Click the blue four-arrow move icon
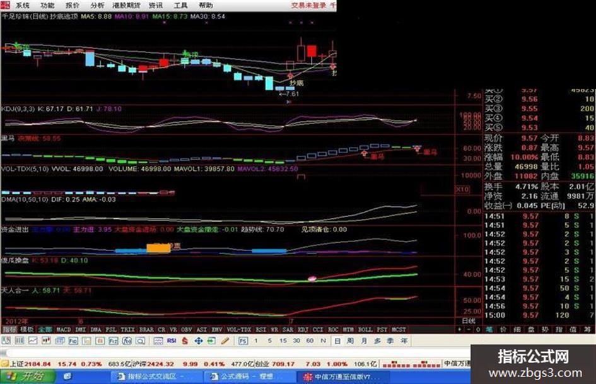This screenshot has width=596, height=384. pyautogui.click(x=199, y=341)
